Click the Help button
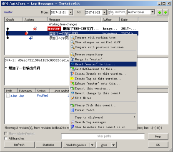The width and height of the screenshot is (173, 152). click(x=158, y=137)
